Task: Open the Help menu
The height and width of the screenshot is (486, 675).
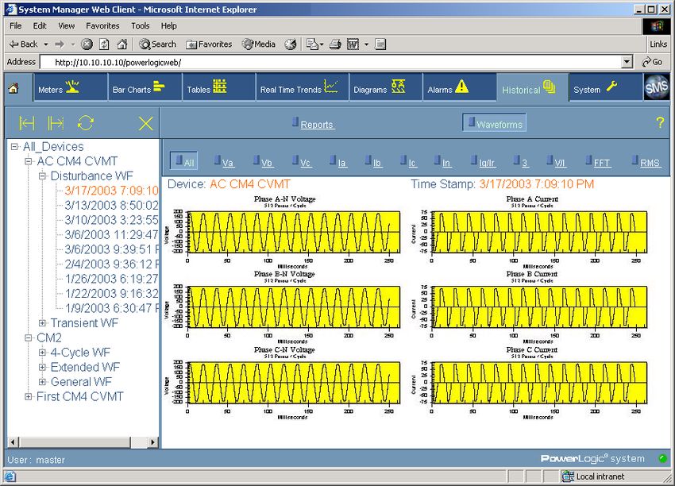Action: pos(168,26)
